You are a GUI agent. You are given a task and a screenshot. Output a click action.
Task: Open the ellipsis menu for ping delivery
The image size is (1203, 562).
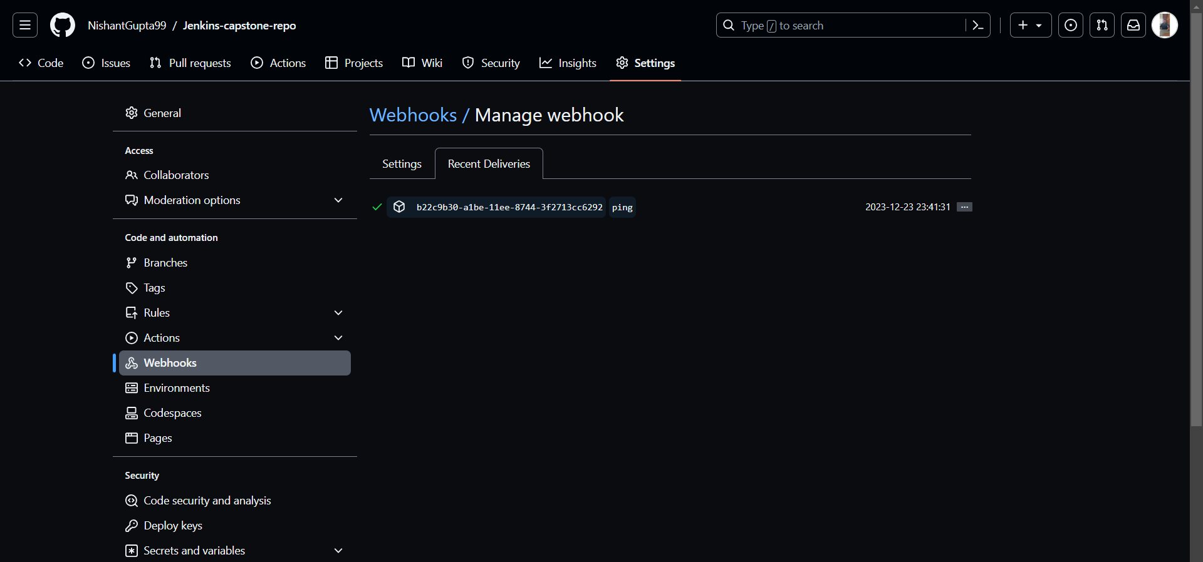pos(964,207)
